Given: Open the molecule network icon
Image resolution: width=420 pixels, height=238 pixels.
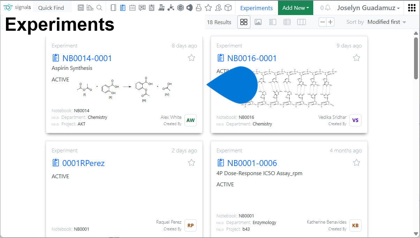Looking at the screenshot, I should click(x=171, y=8).
